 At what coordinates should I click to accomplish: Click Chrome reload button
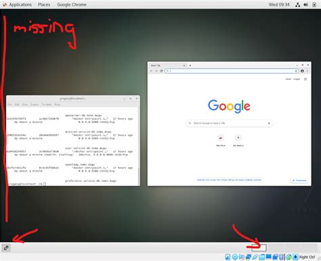161,71
